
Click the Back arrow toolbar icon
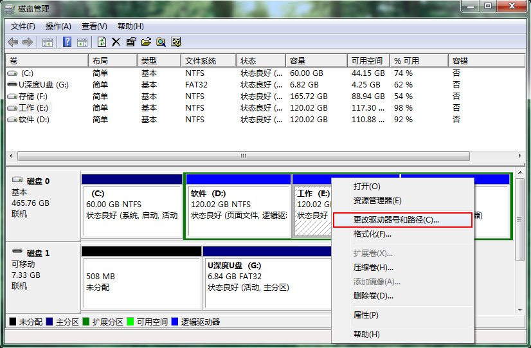(x=13, y=42)
